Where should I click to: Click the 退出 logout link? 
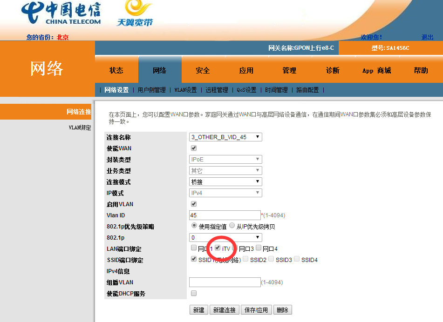coord(428,37)
